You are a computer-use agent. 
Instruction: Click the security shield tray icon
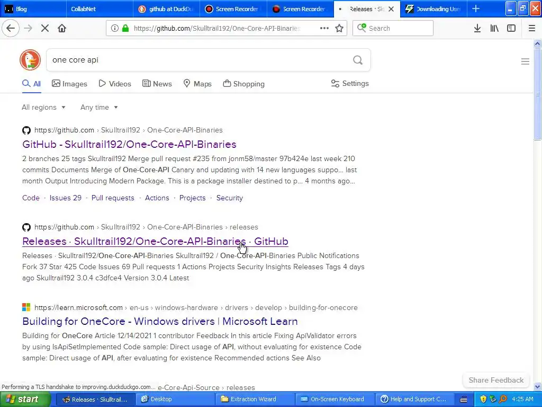click(x=483, y=399)
